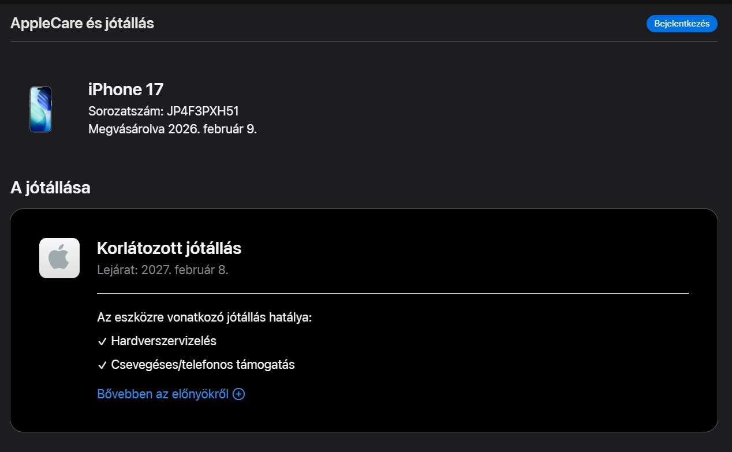Click the iPhone 17 device name heading

(126, 89)
